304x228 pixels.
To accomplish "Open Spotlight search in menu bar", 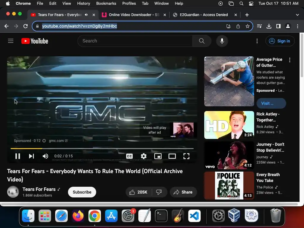I will [241, 4].
